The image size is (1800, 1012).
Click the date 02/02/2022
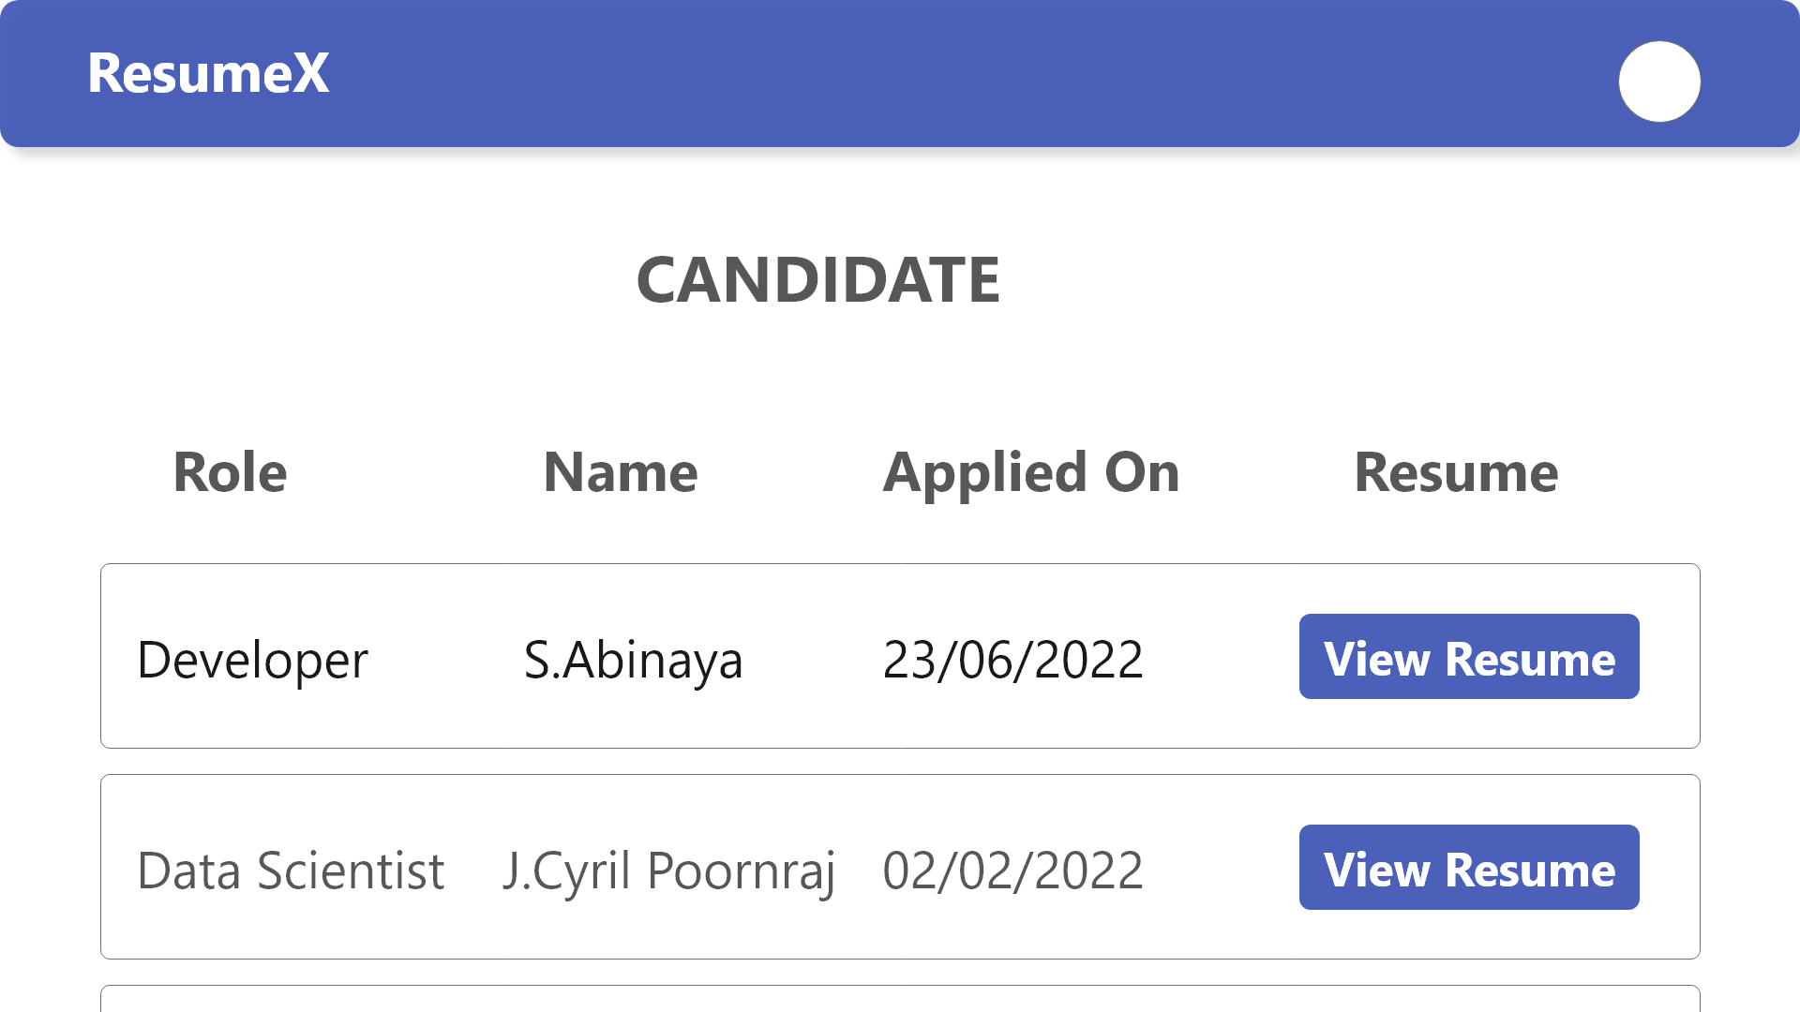[1013, 871]
